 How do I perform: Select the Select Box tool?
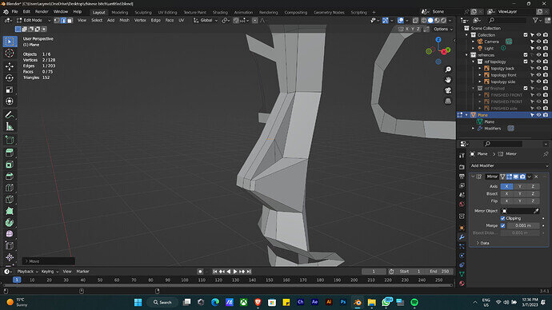(x=10, y=42)
